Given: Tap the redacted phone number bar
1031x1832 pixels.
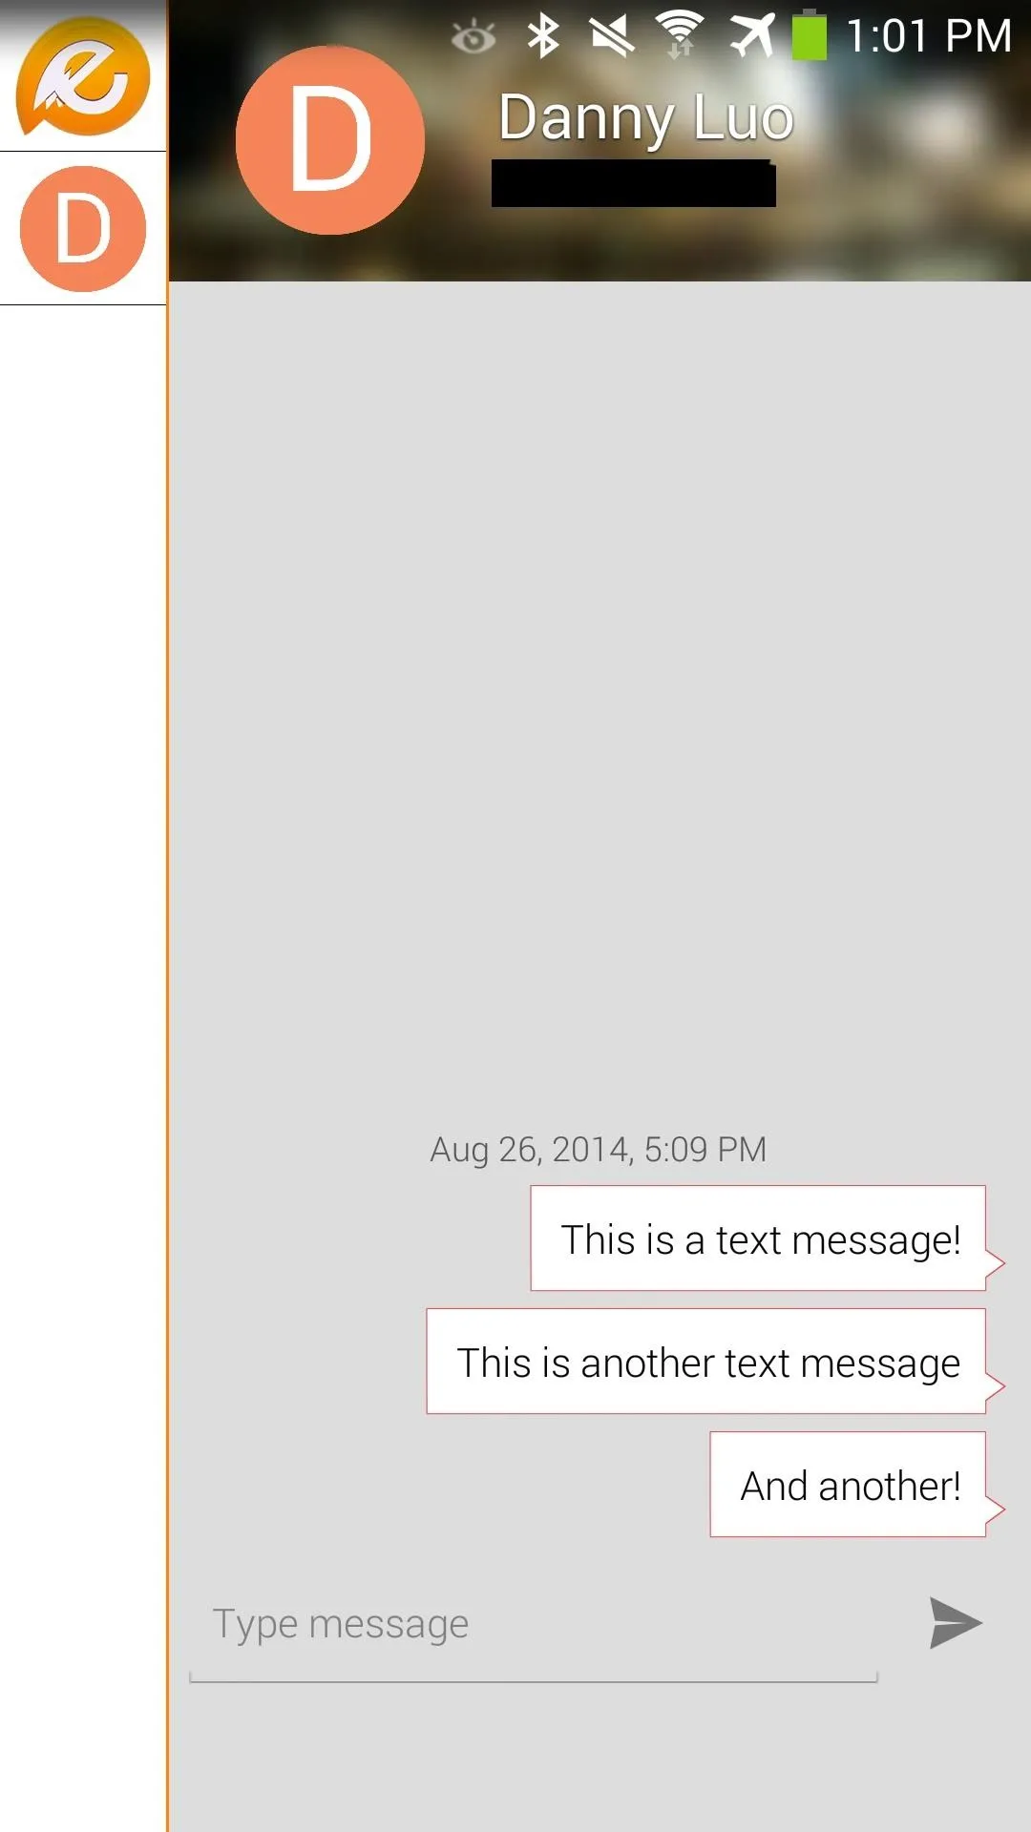Looking at the screenshot, I should (x=634, y=183).
